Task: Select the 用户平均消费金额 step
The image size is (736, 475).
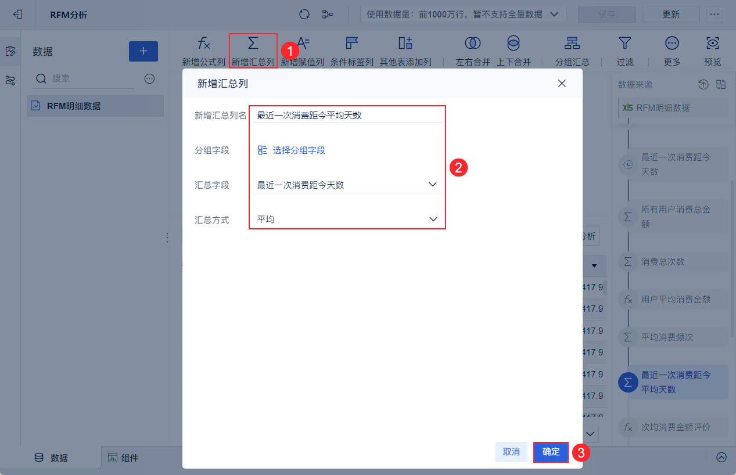Action: 672,299
